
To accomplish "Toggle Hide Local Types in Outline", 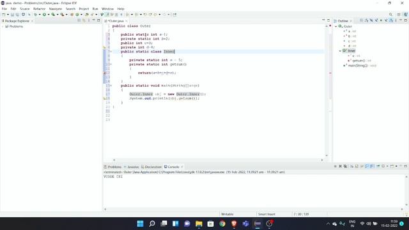I will 386,20.
